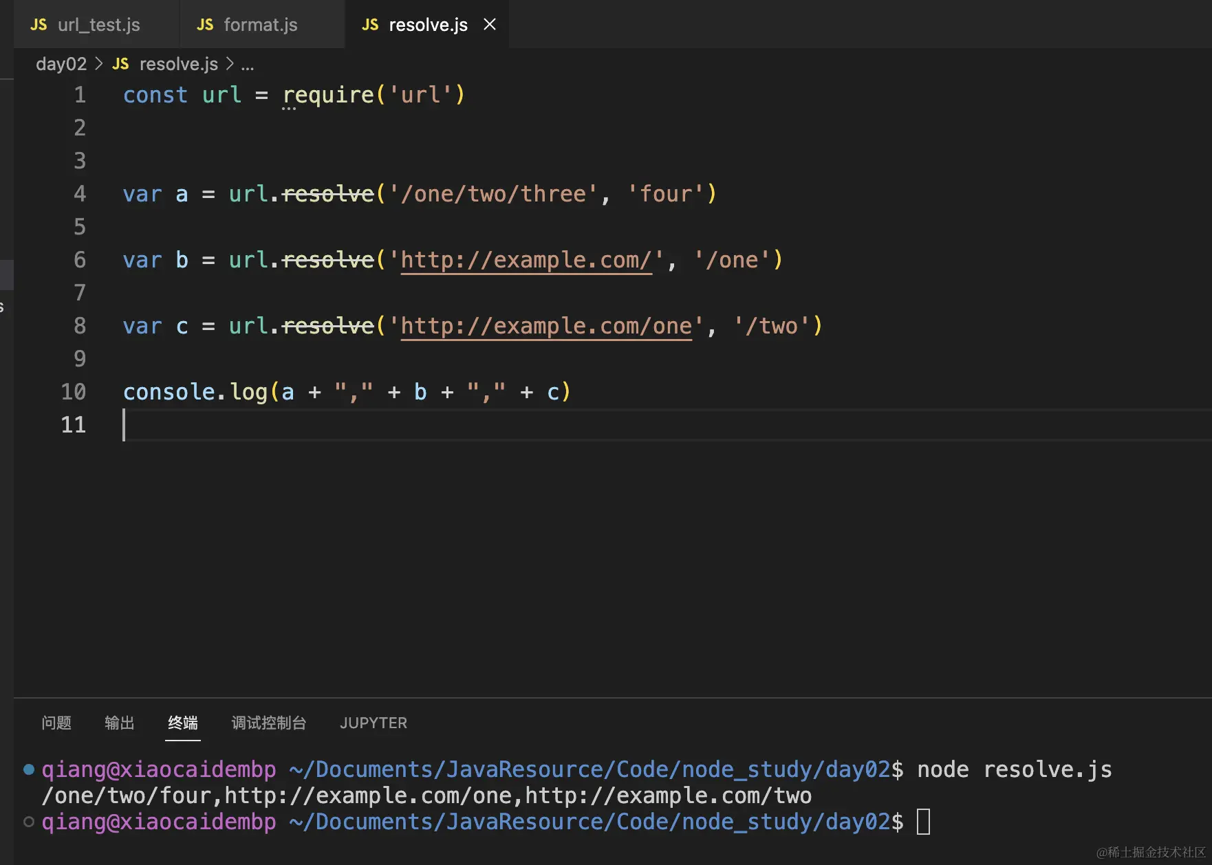Switch to the 输出 panel tab
Screen dimensions: 1212x865
(x=120, y=723)
